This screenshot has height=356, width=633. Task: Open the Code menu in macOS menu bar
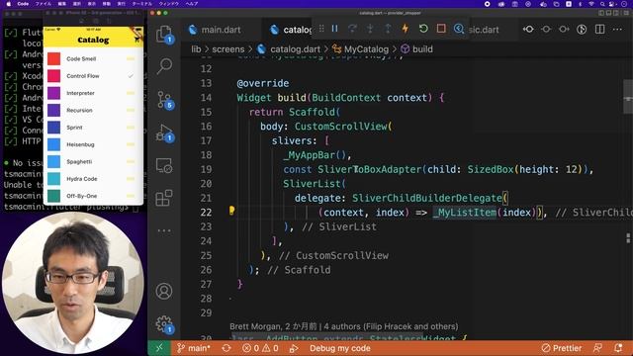point(23,4)
